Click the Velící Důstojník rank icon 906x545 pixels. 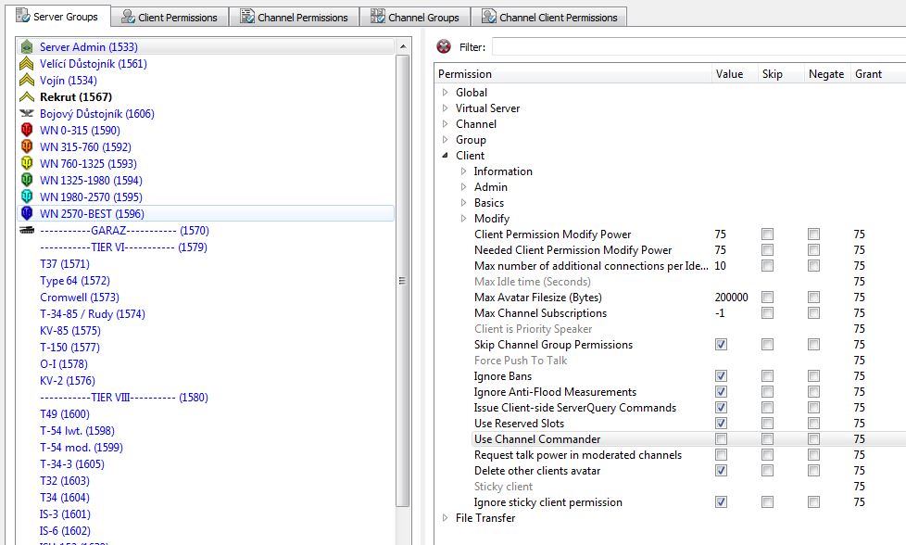(x=26, y=64)
